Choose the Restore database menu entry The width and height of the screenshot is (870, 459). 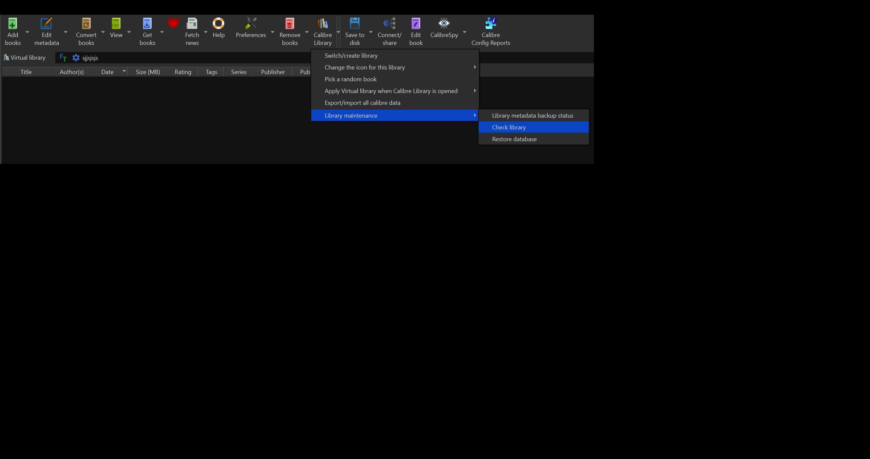(x=514, y=139)
